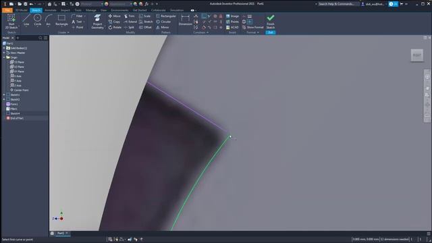The width and height of the screenshot is (432, 243).
Task: Open the File tab
Action: 7,10
